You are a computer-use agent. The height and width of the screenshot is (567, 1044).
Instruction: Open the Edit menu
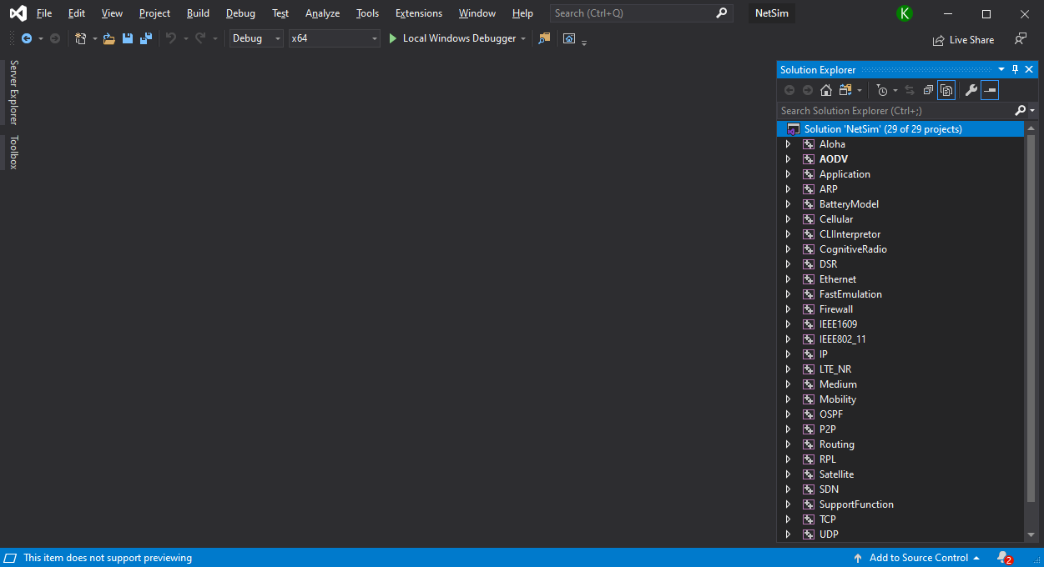pos(77,13)
